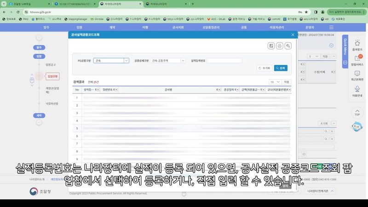Select result row number 1
This screenshot has width=368, height=207.
tap(182, 98)
